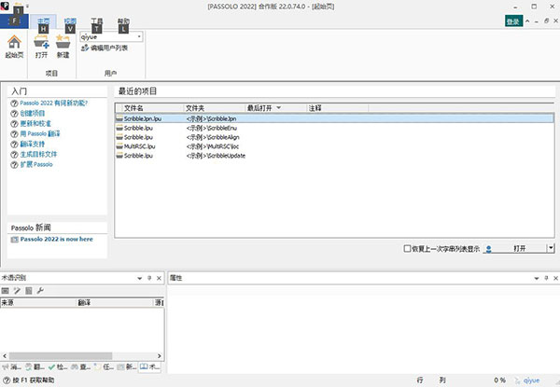Click the 文件夹 column header
Screen dimensions: 560x387
[215, 108]
